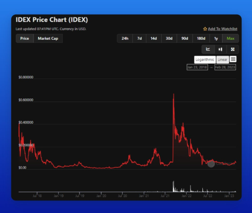The image size is (252, 213).
Task: Enable Logarithmic scale
Action: click(x=205, y=59)
